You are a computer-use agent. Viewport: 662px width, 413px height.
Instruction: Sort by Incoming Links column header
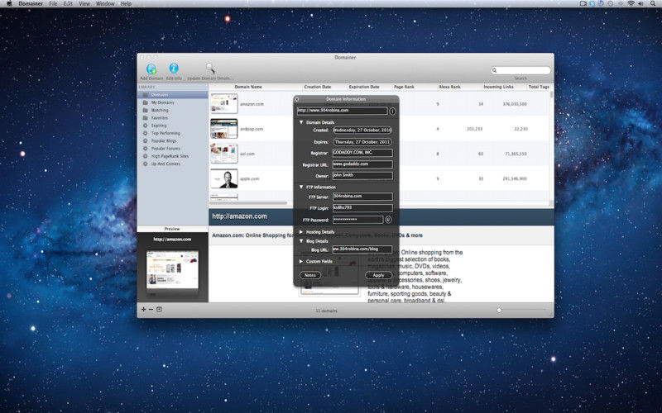499,87
